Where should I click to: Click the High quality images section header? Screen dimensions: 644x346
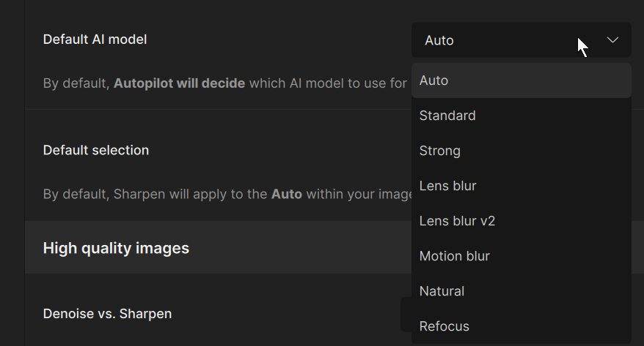(116, 248)
